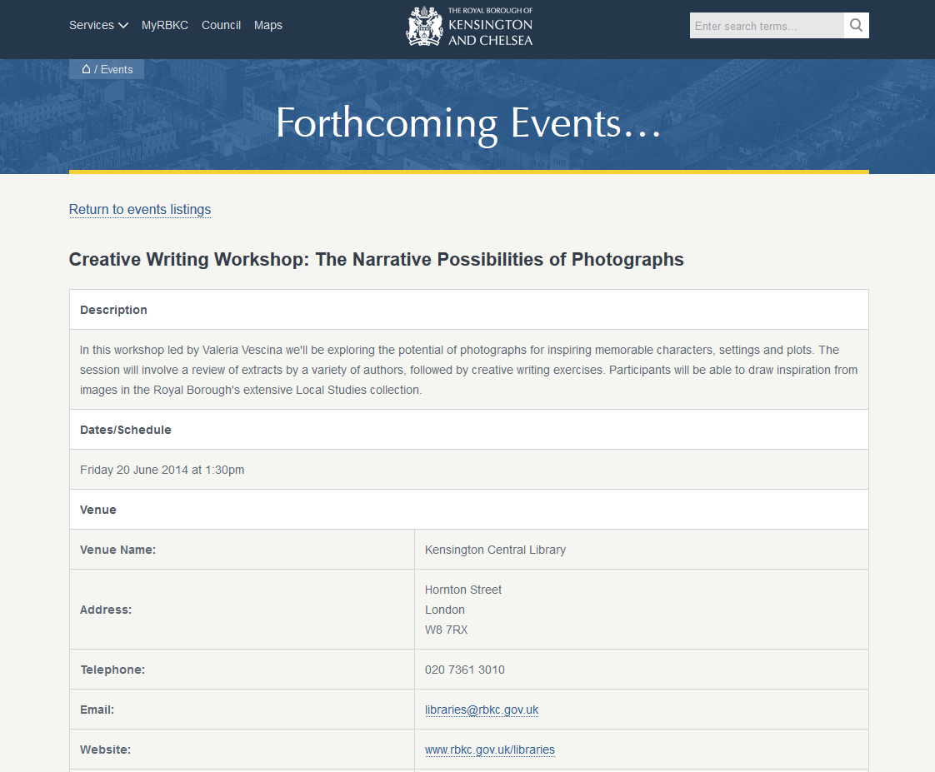
Task: Click the Forthcoming Events page heading
Action: pyautogui.click(x=468, y=122)
